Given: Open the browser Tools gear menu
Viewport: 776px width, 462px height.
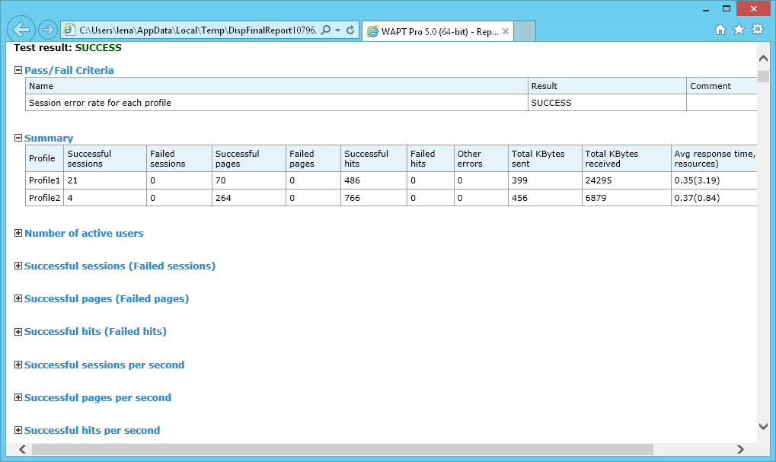Looking at the screenshot, I should 758,30.
